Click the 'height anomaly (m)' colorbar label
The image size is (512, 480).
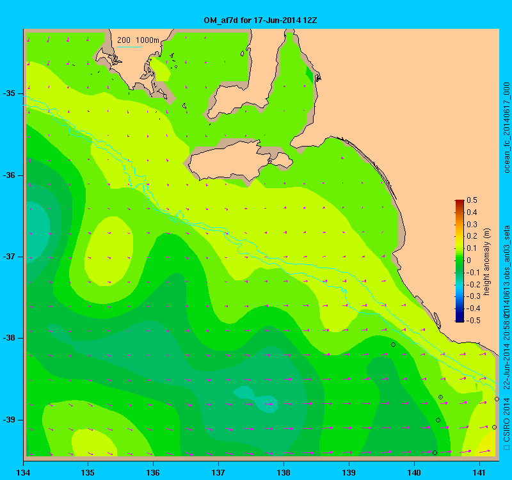coord(487,262)
